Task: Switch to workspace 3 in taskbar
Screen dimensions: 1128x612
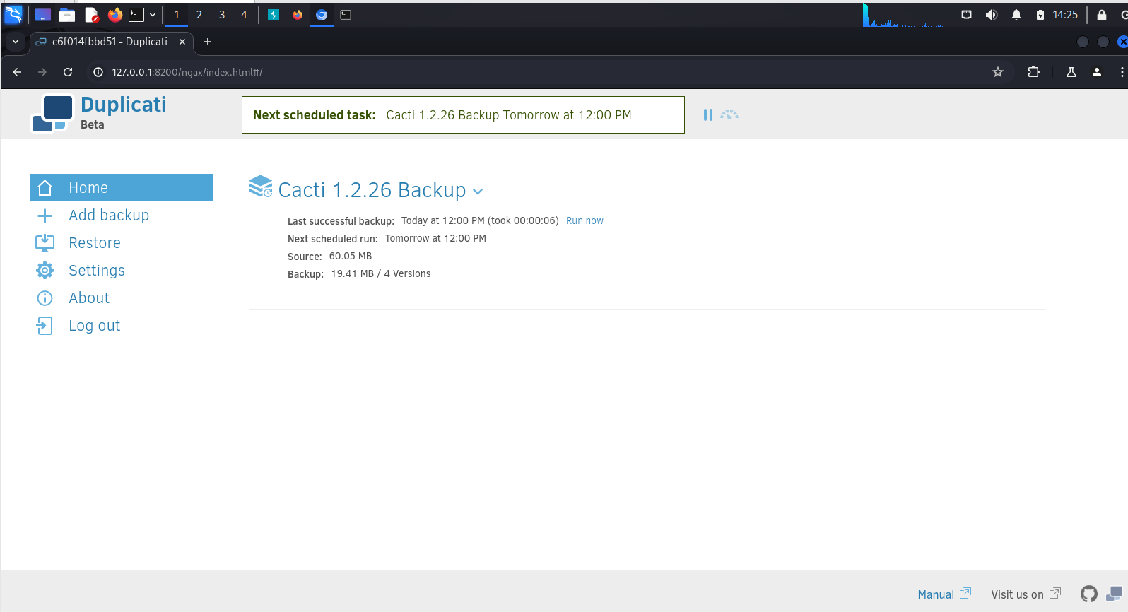Action: (x=222, y=15)
